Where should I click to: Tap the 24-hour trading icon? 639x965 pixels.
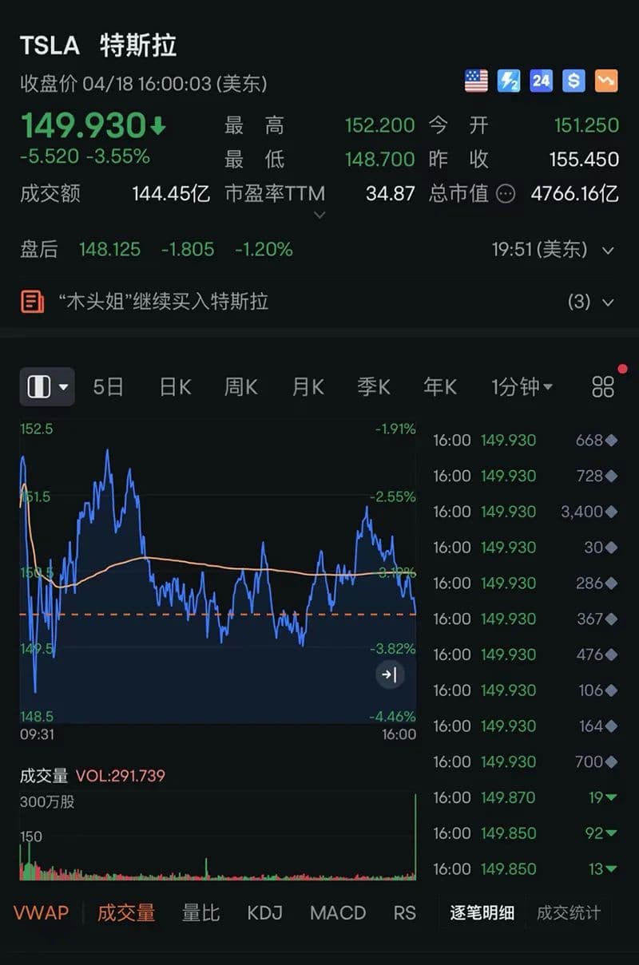[541, 81]
